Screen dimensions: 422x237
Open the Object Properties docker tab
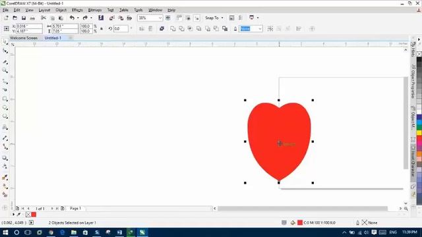click(x=413, y=82)
